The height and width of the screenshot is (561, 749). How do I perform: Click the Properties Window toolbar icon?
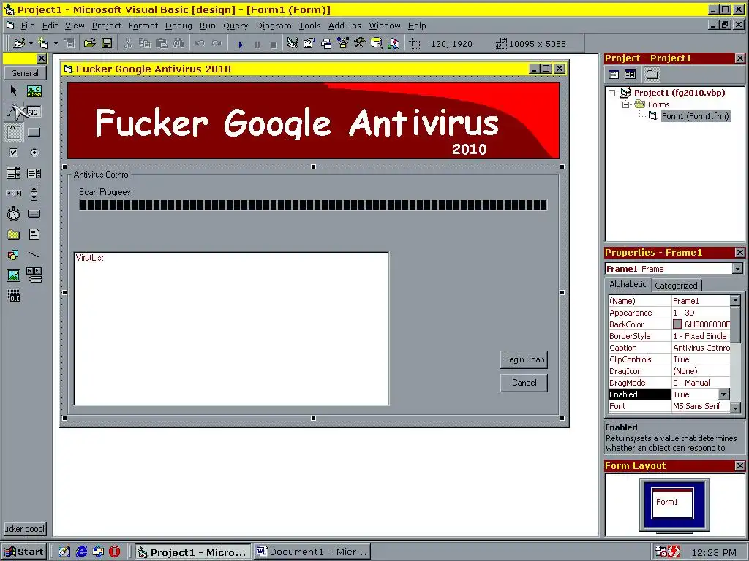pos(309,44)
